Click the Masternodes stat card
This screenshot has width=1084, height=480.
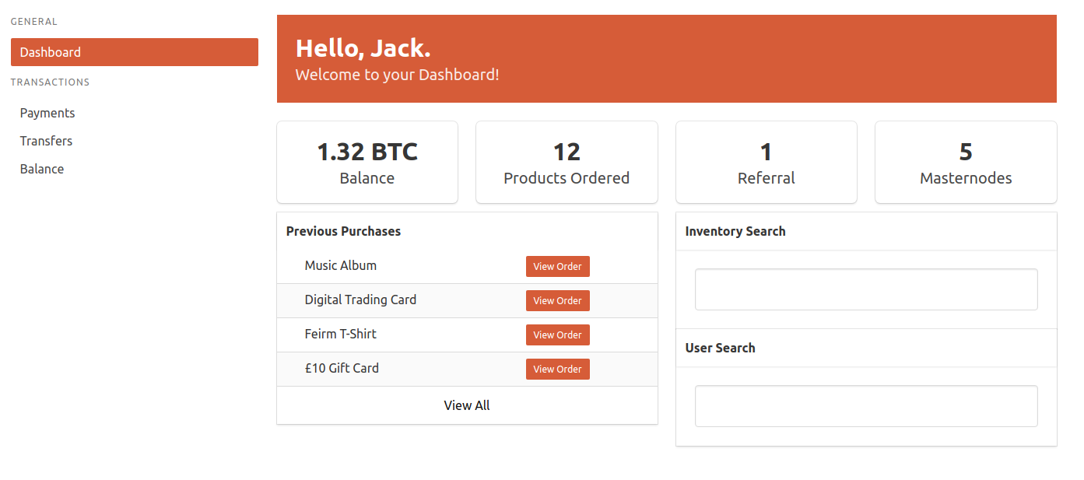click(x=966, y=162)
